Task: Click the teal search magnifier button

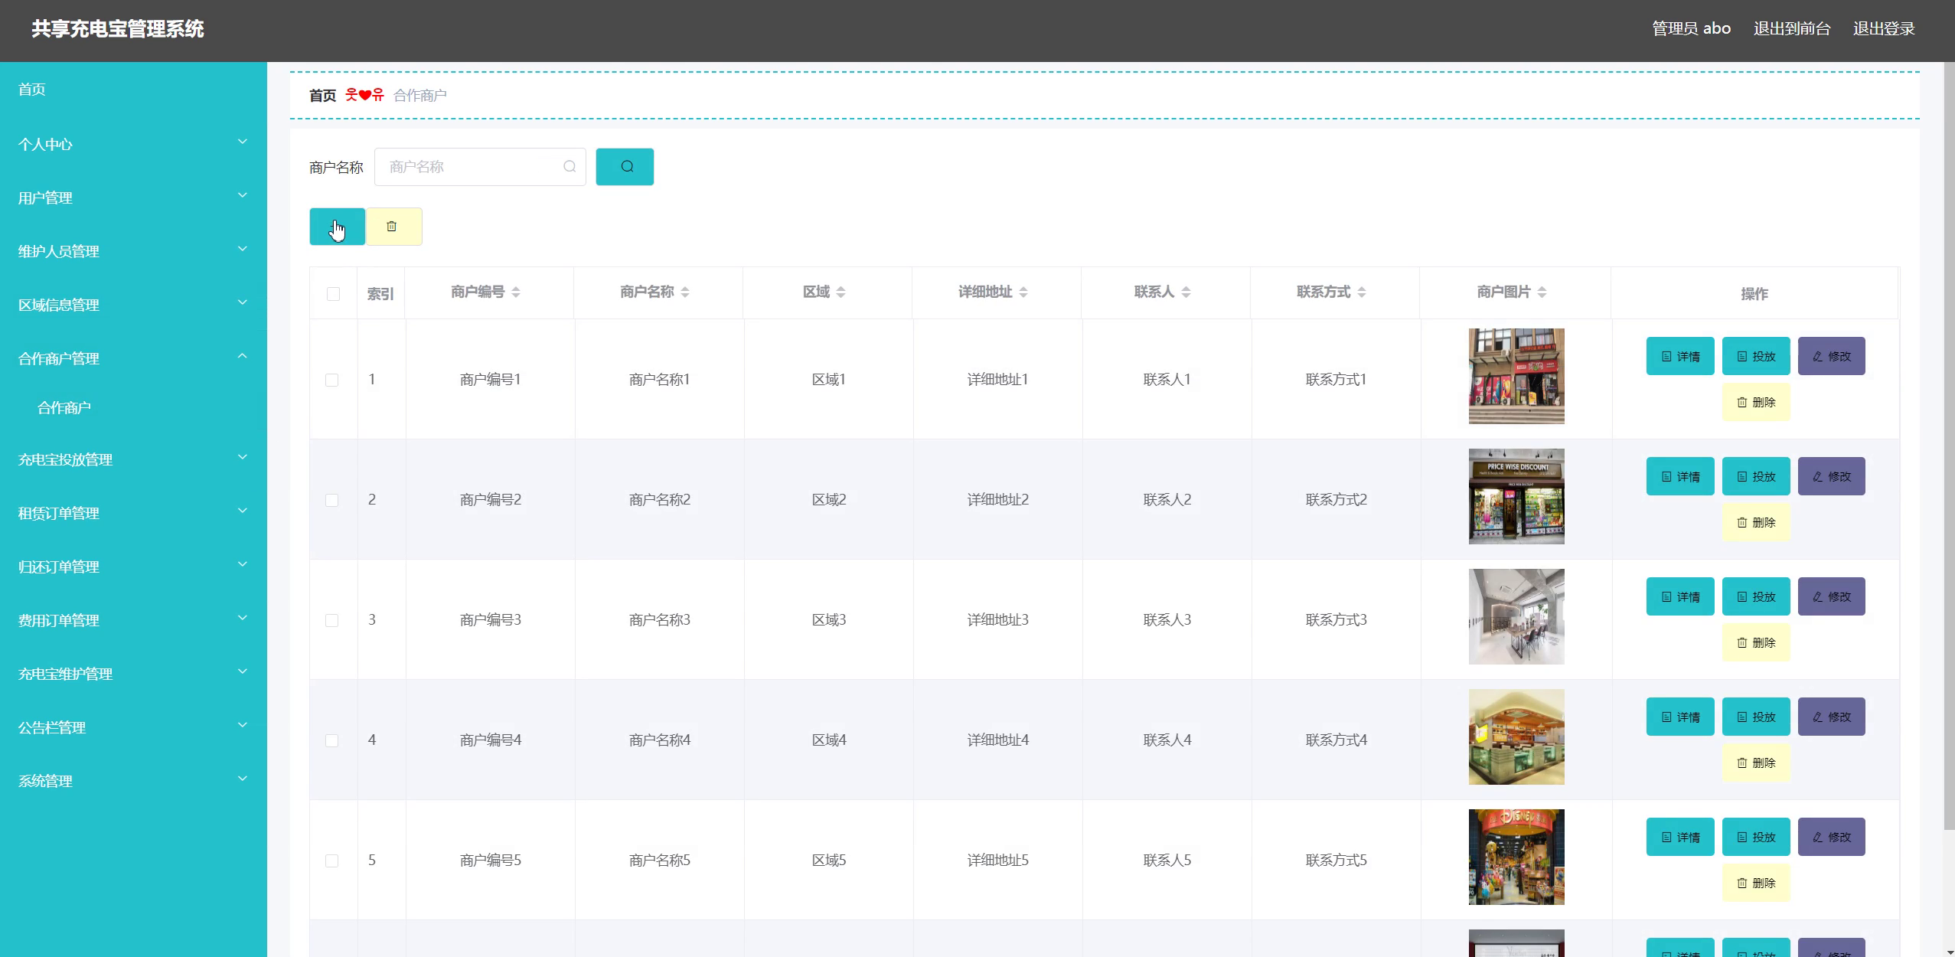Action: (x=625, y=167)
